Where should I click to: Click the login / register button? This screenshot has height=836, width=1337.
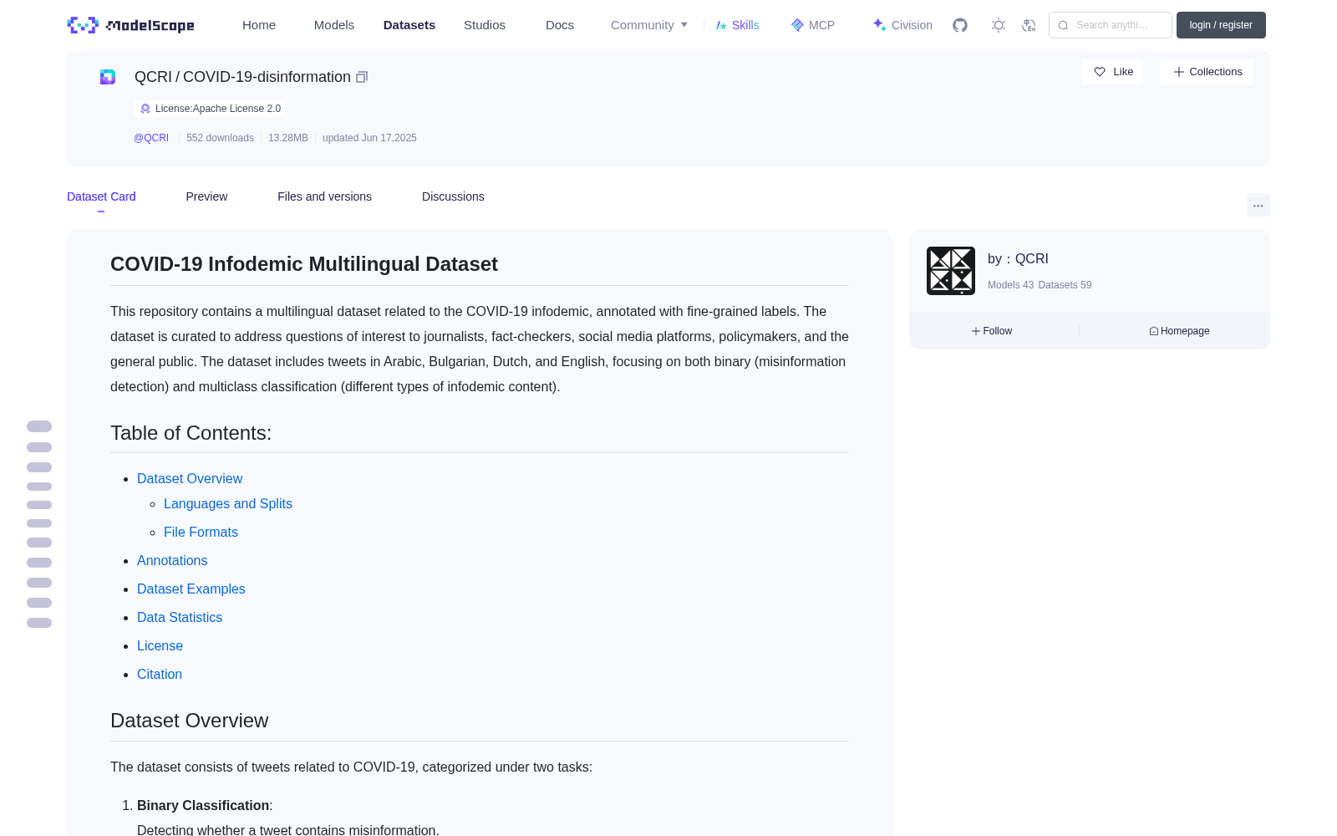coord(1221,25)
